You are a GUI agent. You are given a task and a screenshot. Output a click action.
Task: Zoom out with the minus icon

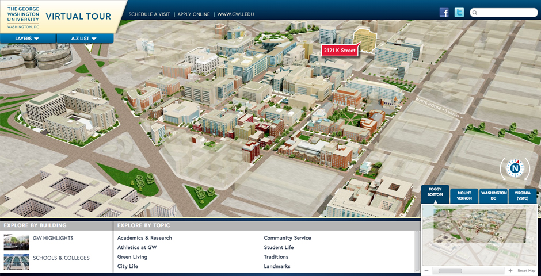[x=426, y=271]
